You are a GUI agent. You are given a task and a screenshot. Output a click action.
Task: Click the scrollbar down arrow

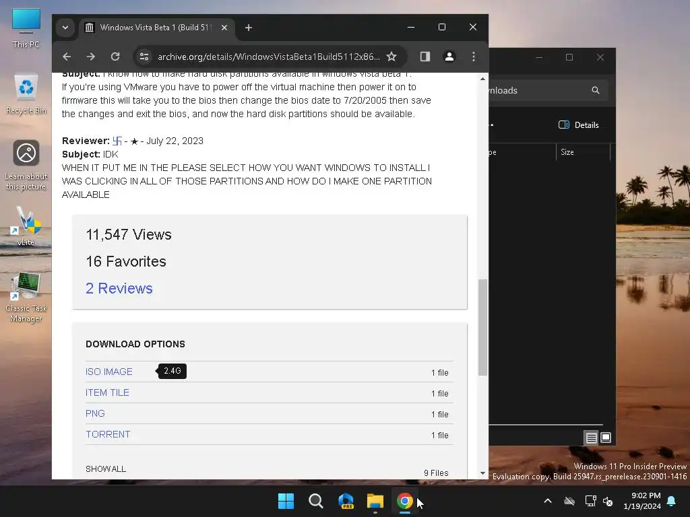(482, 473)
